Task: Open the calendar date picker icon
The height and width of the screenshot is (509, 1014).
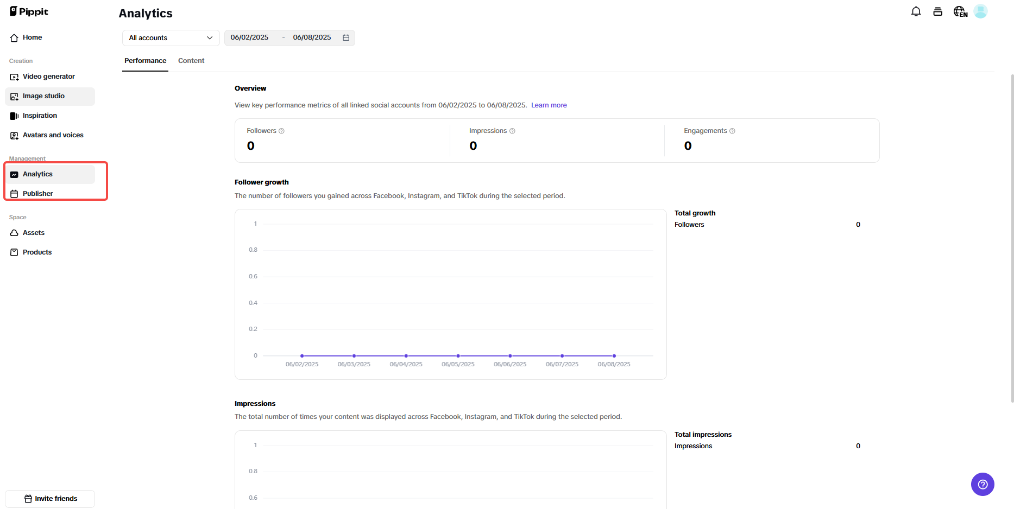Action: tap(346, 37)
